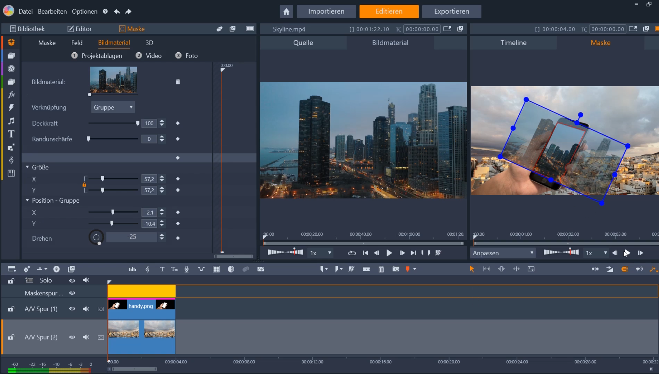
Task: Open the audio mixer icon in timeline toolbar
Action: [133, 269]
